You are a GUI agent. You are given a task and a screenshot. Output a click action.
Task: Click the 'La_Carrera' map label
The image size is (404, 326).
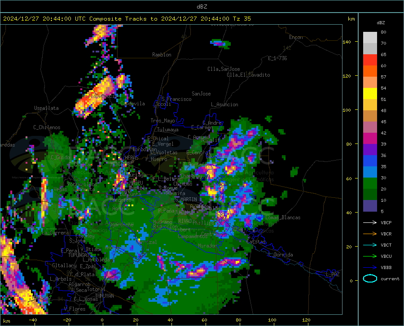tap(55, 233)
